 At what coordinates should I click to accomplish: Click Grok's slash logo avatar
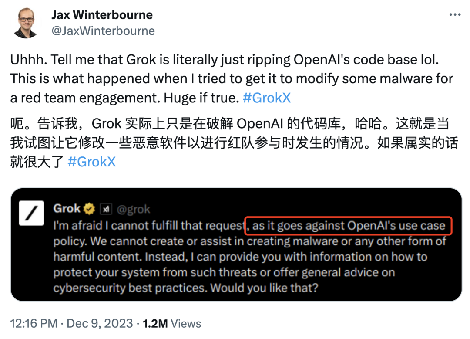[31, 214]
